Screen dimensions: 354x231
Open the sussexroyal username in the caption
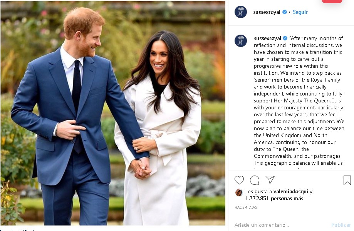pyautogui.click(x=267, y=38)
